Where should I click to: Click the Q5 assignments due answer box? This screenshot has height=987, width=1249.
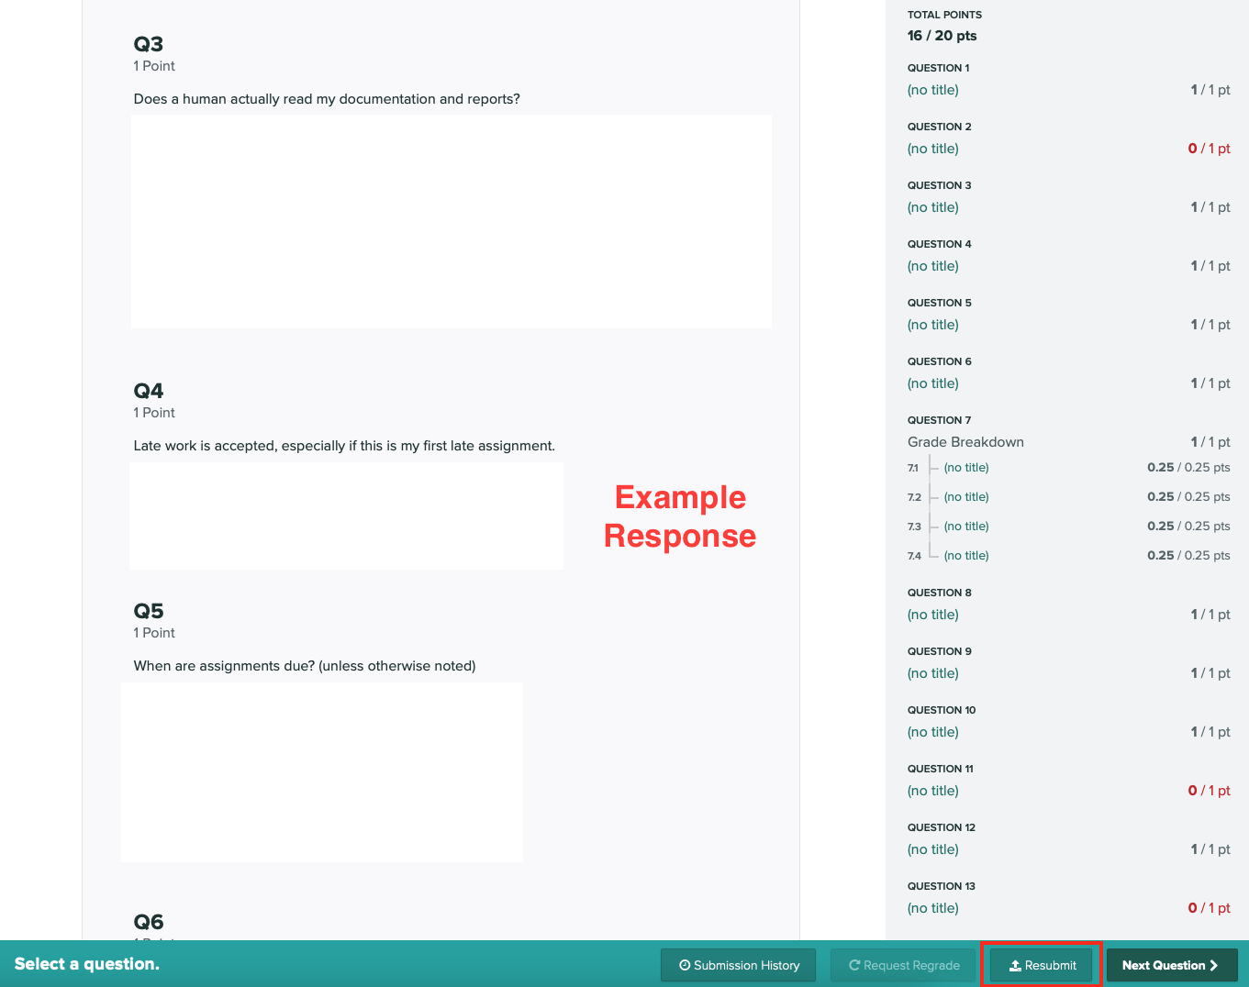pos(321,771)
